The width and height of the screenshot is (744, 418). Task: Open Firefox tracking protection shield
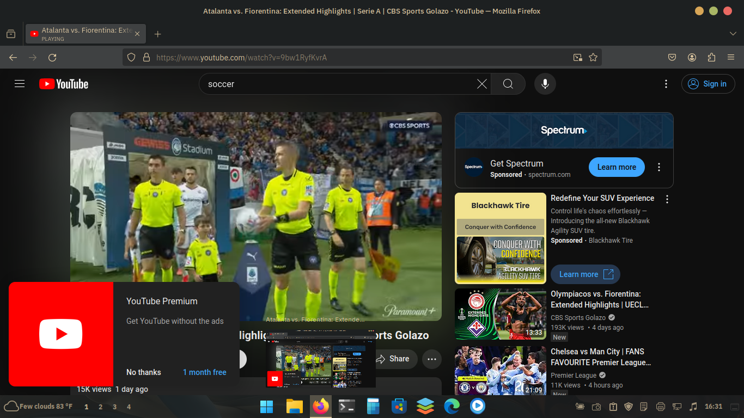click(131, 57)
